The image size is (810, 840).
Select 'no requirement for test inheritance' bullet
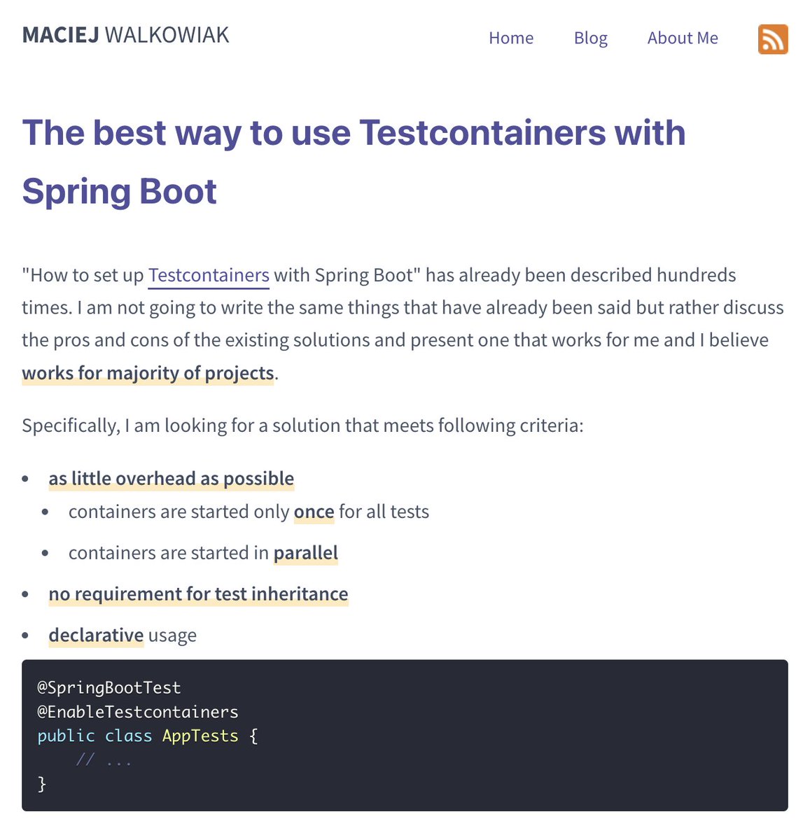pyautogui.click(x=198, y=594)
